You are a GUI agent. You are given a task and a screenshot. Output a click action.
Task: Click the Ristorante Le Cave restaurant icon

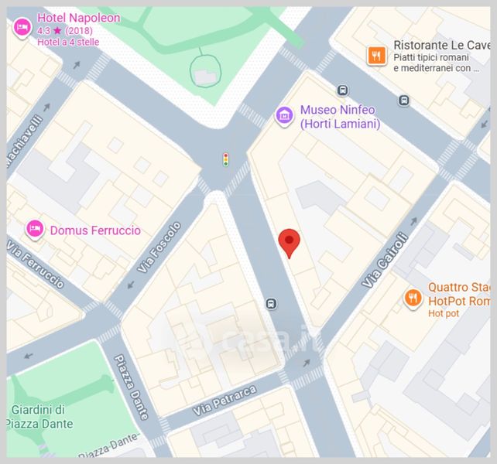[376, 56]
